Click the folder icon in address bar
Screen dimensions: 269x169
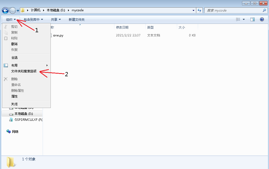[x=23, y=10]
